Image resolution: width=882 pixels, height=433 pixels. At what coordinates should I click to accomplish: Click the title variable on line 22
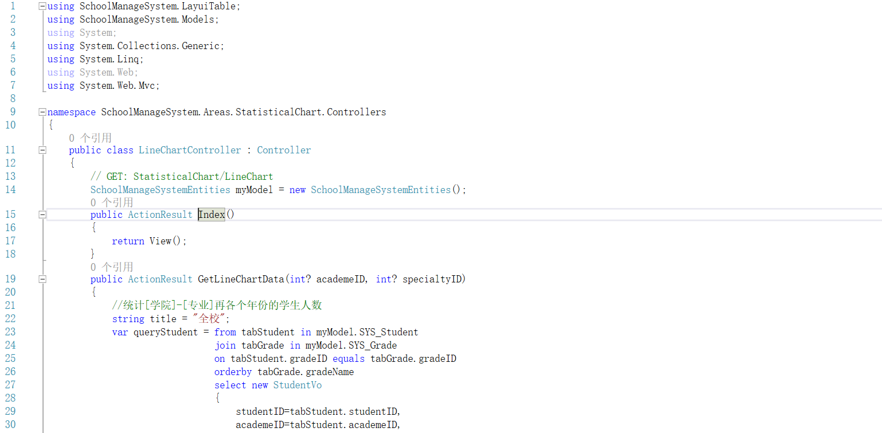pyautogui.click(x=163, y=319)
